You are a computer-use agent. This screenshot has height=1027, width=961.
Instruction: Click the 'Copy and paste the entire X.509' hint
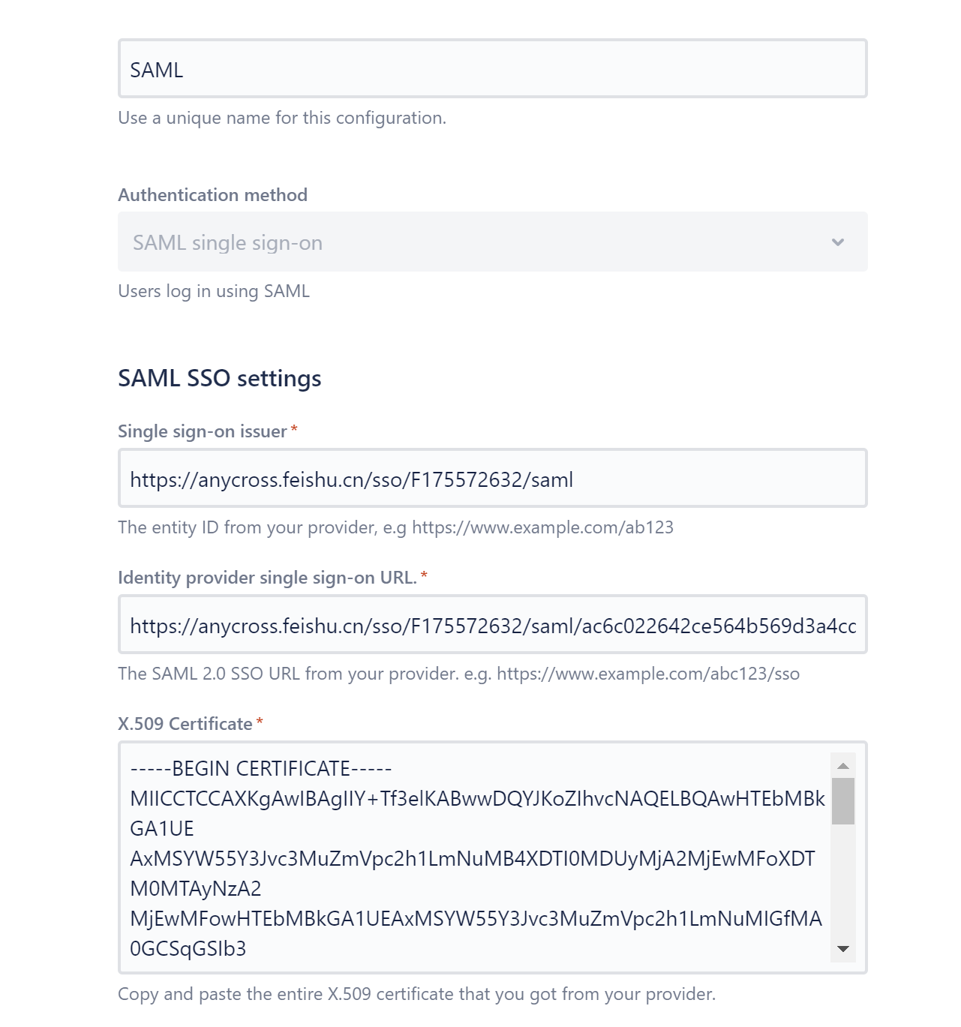click(416, 994)
